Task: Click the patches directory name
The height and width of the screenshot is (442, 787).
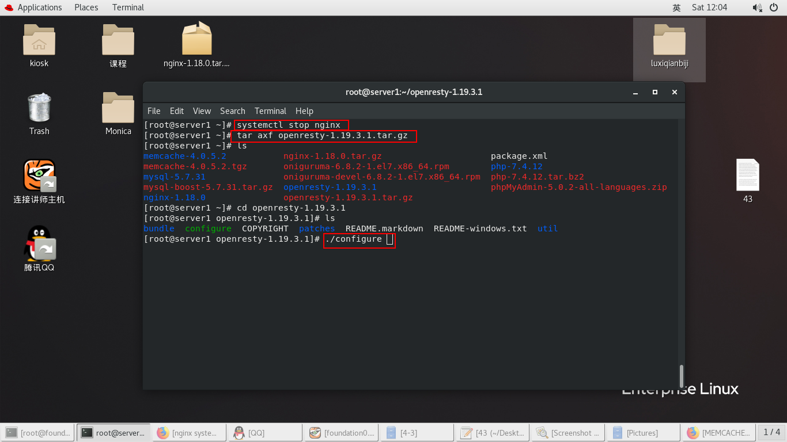Action: [x=317, y=228]
